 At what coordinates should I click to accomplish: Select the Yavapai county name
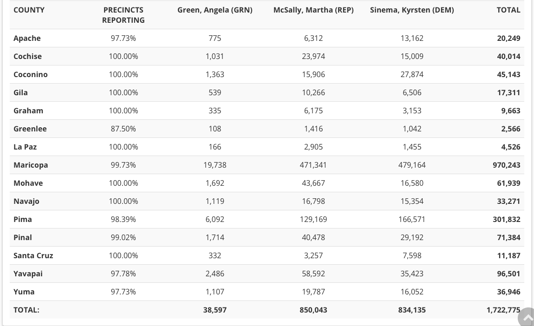[x=28, y=274]
